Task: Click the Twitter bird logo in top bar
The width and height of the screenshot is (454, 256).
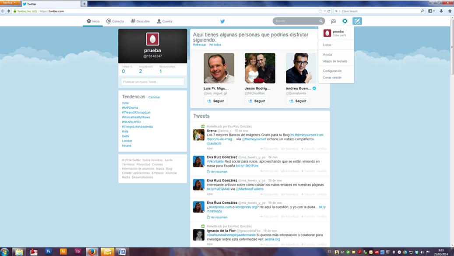Action: point(222,21)
